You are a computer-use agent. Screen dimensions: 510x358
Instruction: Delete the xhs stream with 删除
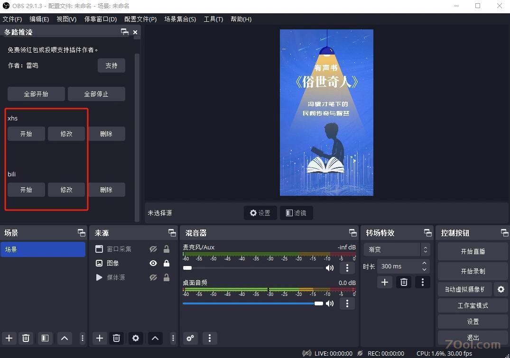[106, 134]
